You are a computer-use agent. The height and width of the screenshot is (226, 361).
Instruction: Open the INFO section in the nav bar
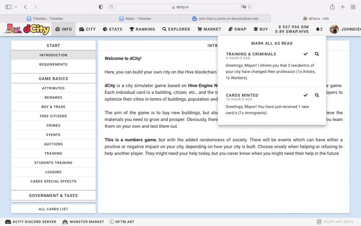[63, 29]
